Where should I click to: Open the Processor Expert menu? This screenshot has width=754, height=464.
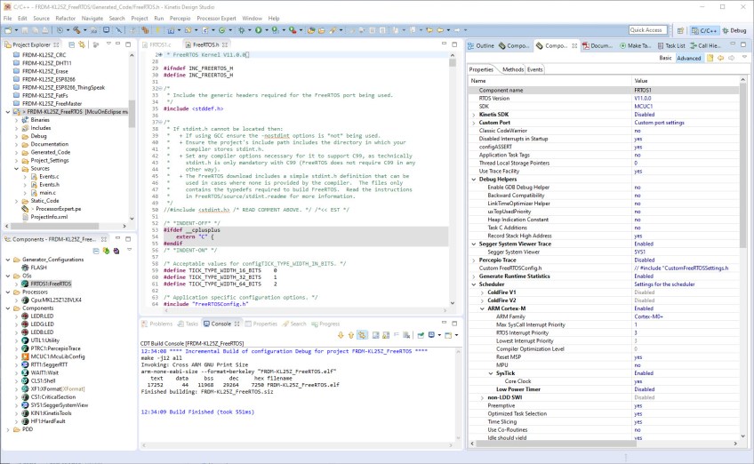(x=217, y=18)
